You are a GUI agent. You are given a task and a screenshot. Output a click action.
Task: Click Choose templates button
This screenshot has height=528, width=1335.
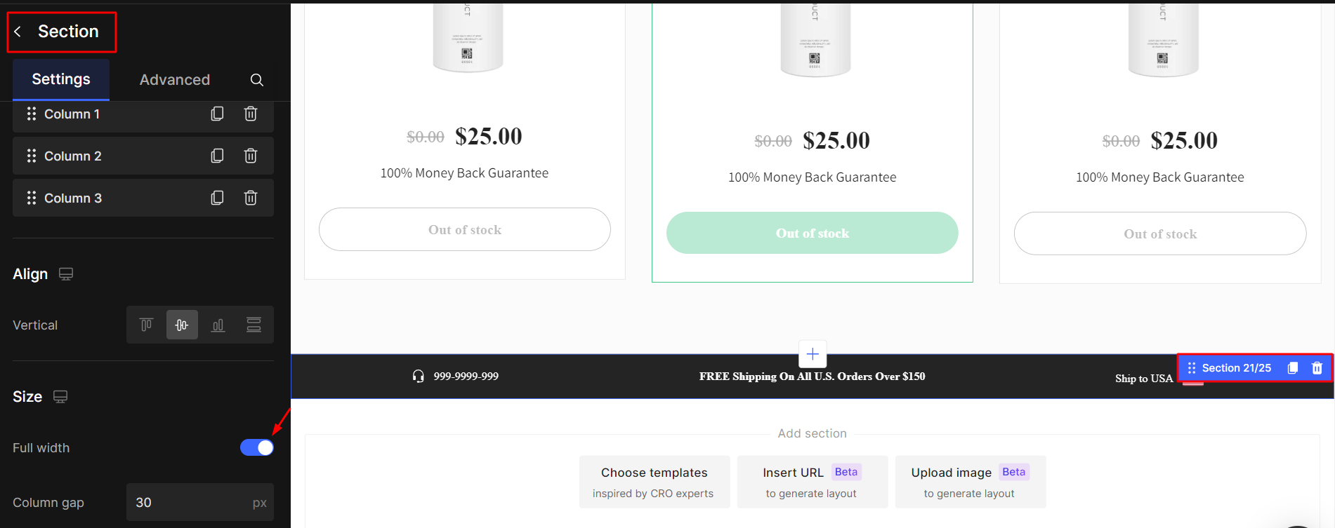coord(654,482)
